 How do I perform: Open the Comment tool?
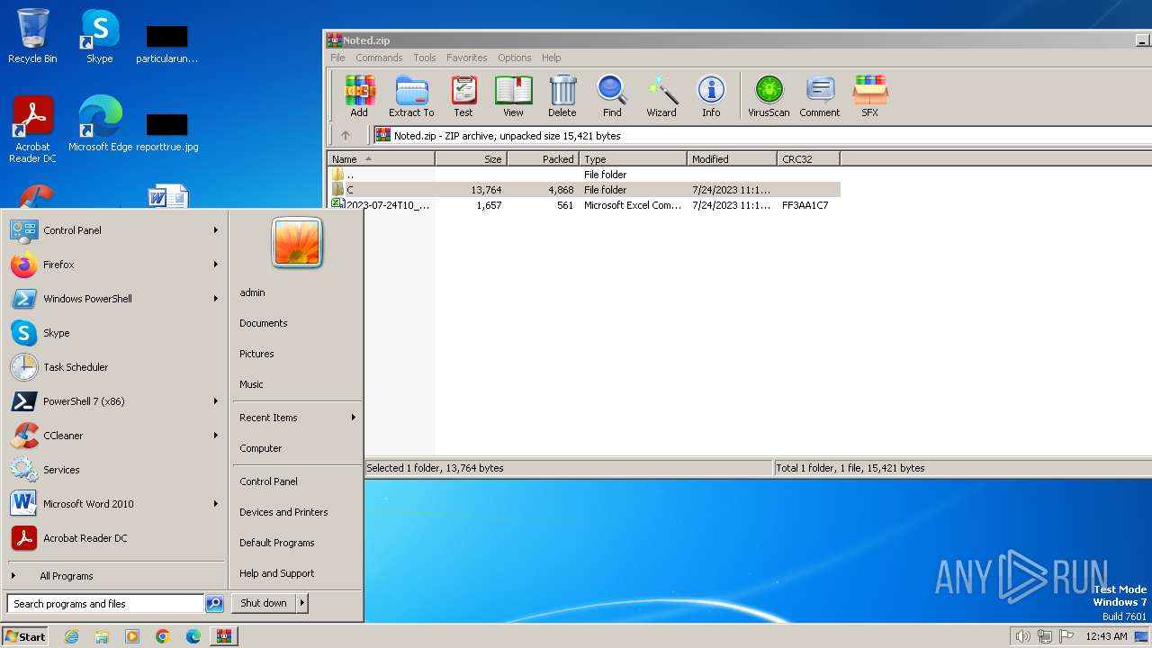tap(820, 96)
